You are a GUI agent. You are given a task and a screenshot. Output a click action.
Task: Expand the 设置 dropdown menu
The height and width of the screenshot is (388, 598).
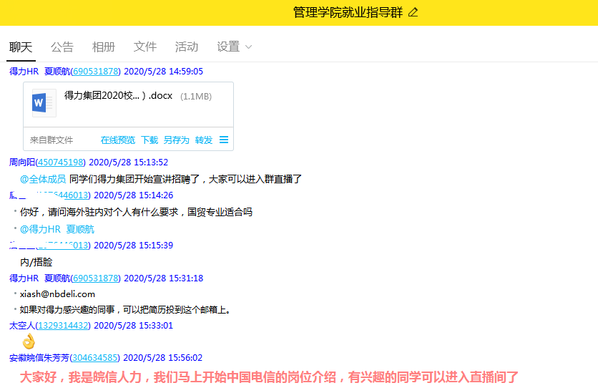(x=235, y=47)
